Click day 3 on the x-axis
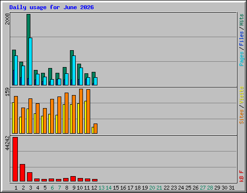Image resolution: width=247 pixels, height=193 pixels. tap(30, 188)
